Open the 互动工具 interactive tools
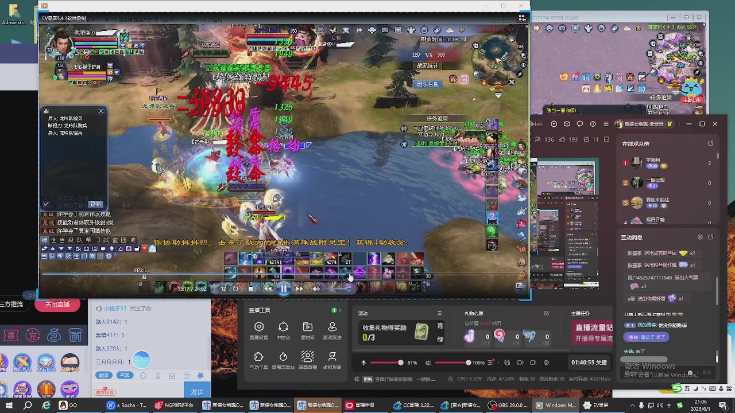Viewport: 735px width, 413px height. [x=259, y=360]
